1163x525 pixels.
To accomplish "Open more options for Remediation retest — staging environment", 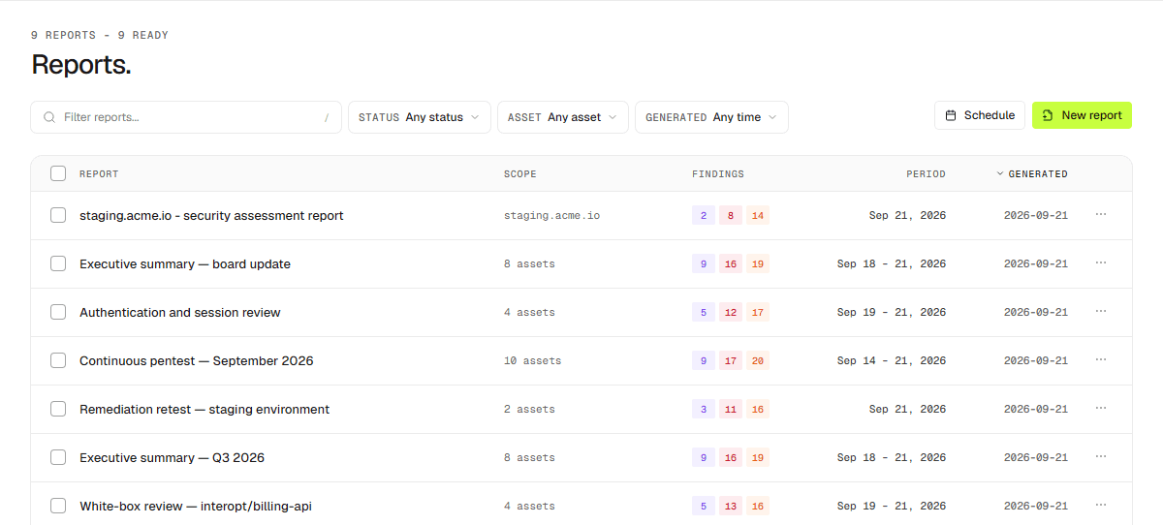I will pos(1101,408).
